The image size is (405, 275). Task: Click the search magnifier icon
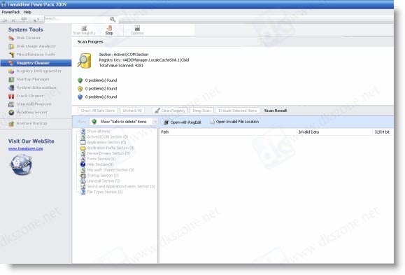pyautogui.click(x=113, y=19)
